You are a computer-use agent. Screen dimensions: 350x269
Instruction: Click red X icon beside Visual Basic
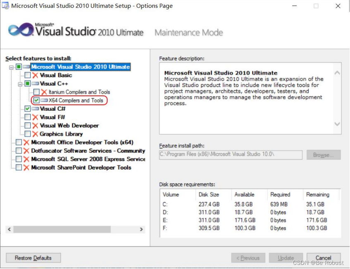[x=35, y=75]
